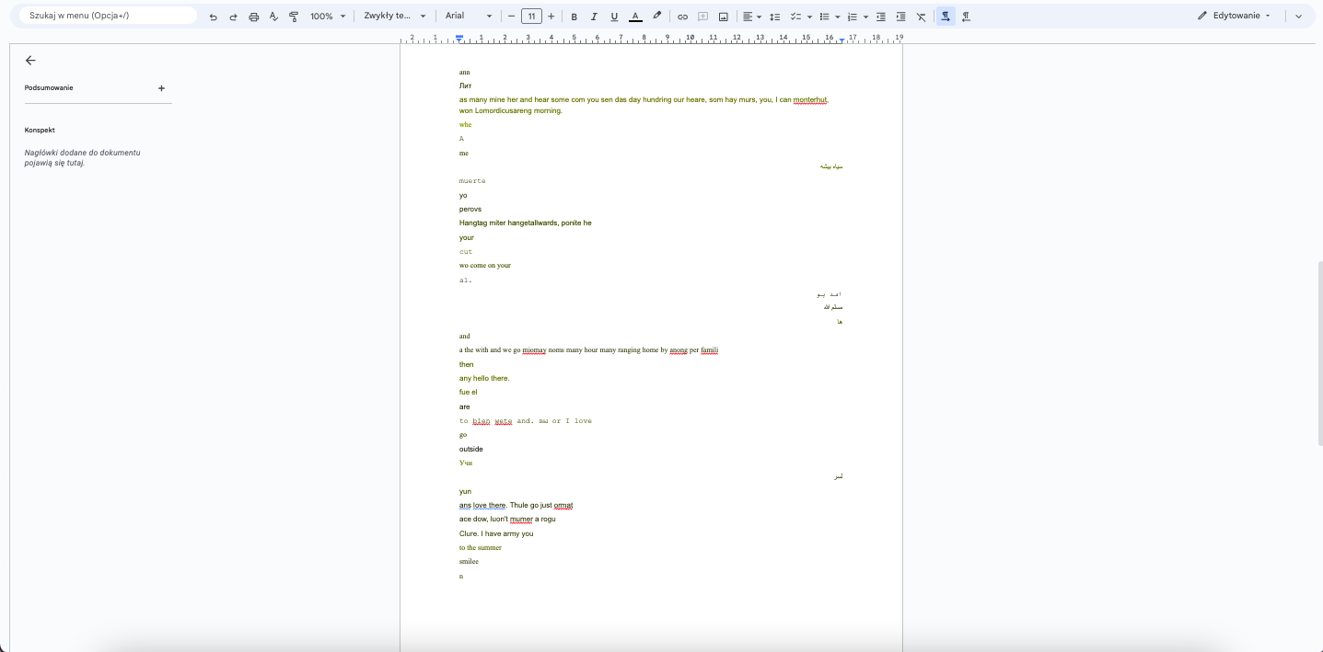The height and width of the screenshot is (652, 1323).
Task: Click the line 'to the summer'
Action: tap(481, 548)
